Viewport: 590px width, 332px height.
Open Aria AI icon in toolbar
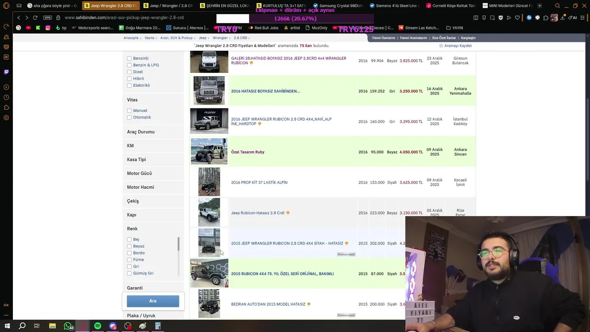click(x=573, y=18)
